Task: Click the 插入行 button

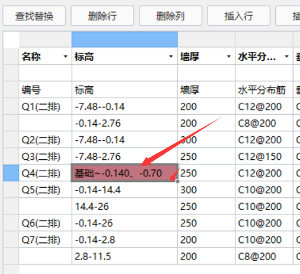Action: 238,16
